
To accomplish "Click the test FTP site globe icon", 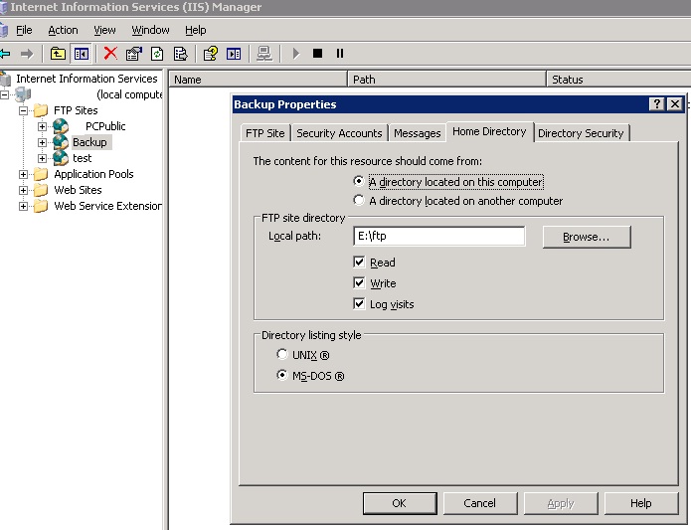I will pyautogui.click(x=61, y=158).
